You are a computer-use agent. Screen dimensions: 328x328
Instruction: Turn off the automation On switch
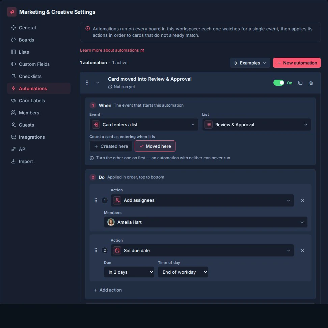pos(279,83)
